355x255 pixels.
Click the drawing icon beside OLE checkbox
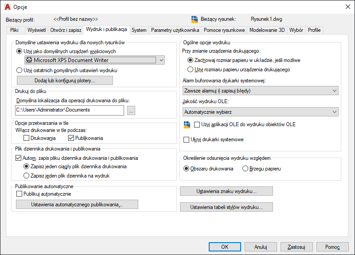187,124
